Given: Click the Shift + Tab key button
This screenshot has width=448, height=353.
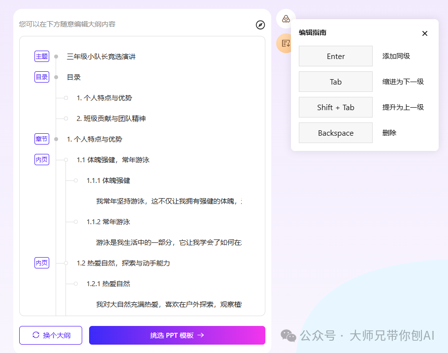Looking at the screenshot, I should [x=336, y=107].
